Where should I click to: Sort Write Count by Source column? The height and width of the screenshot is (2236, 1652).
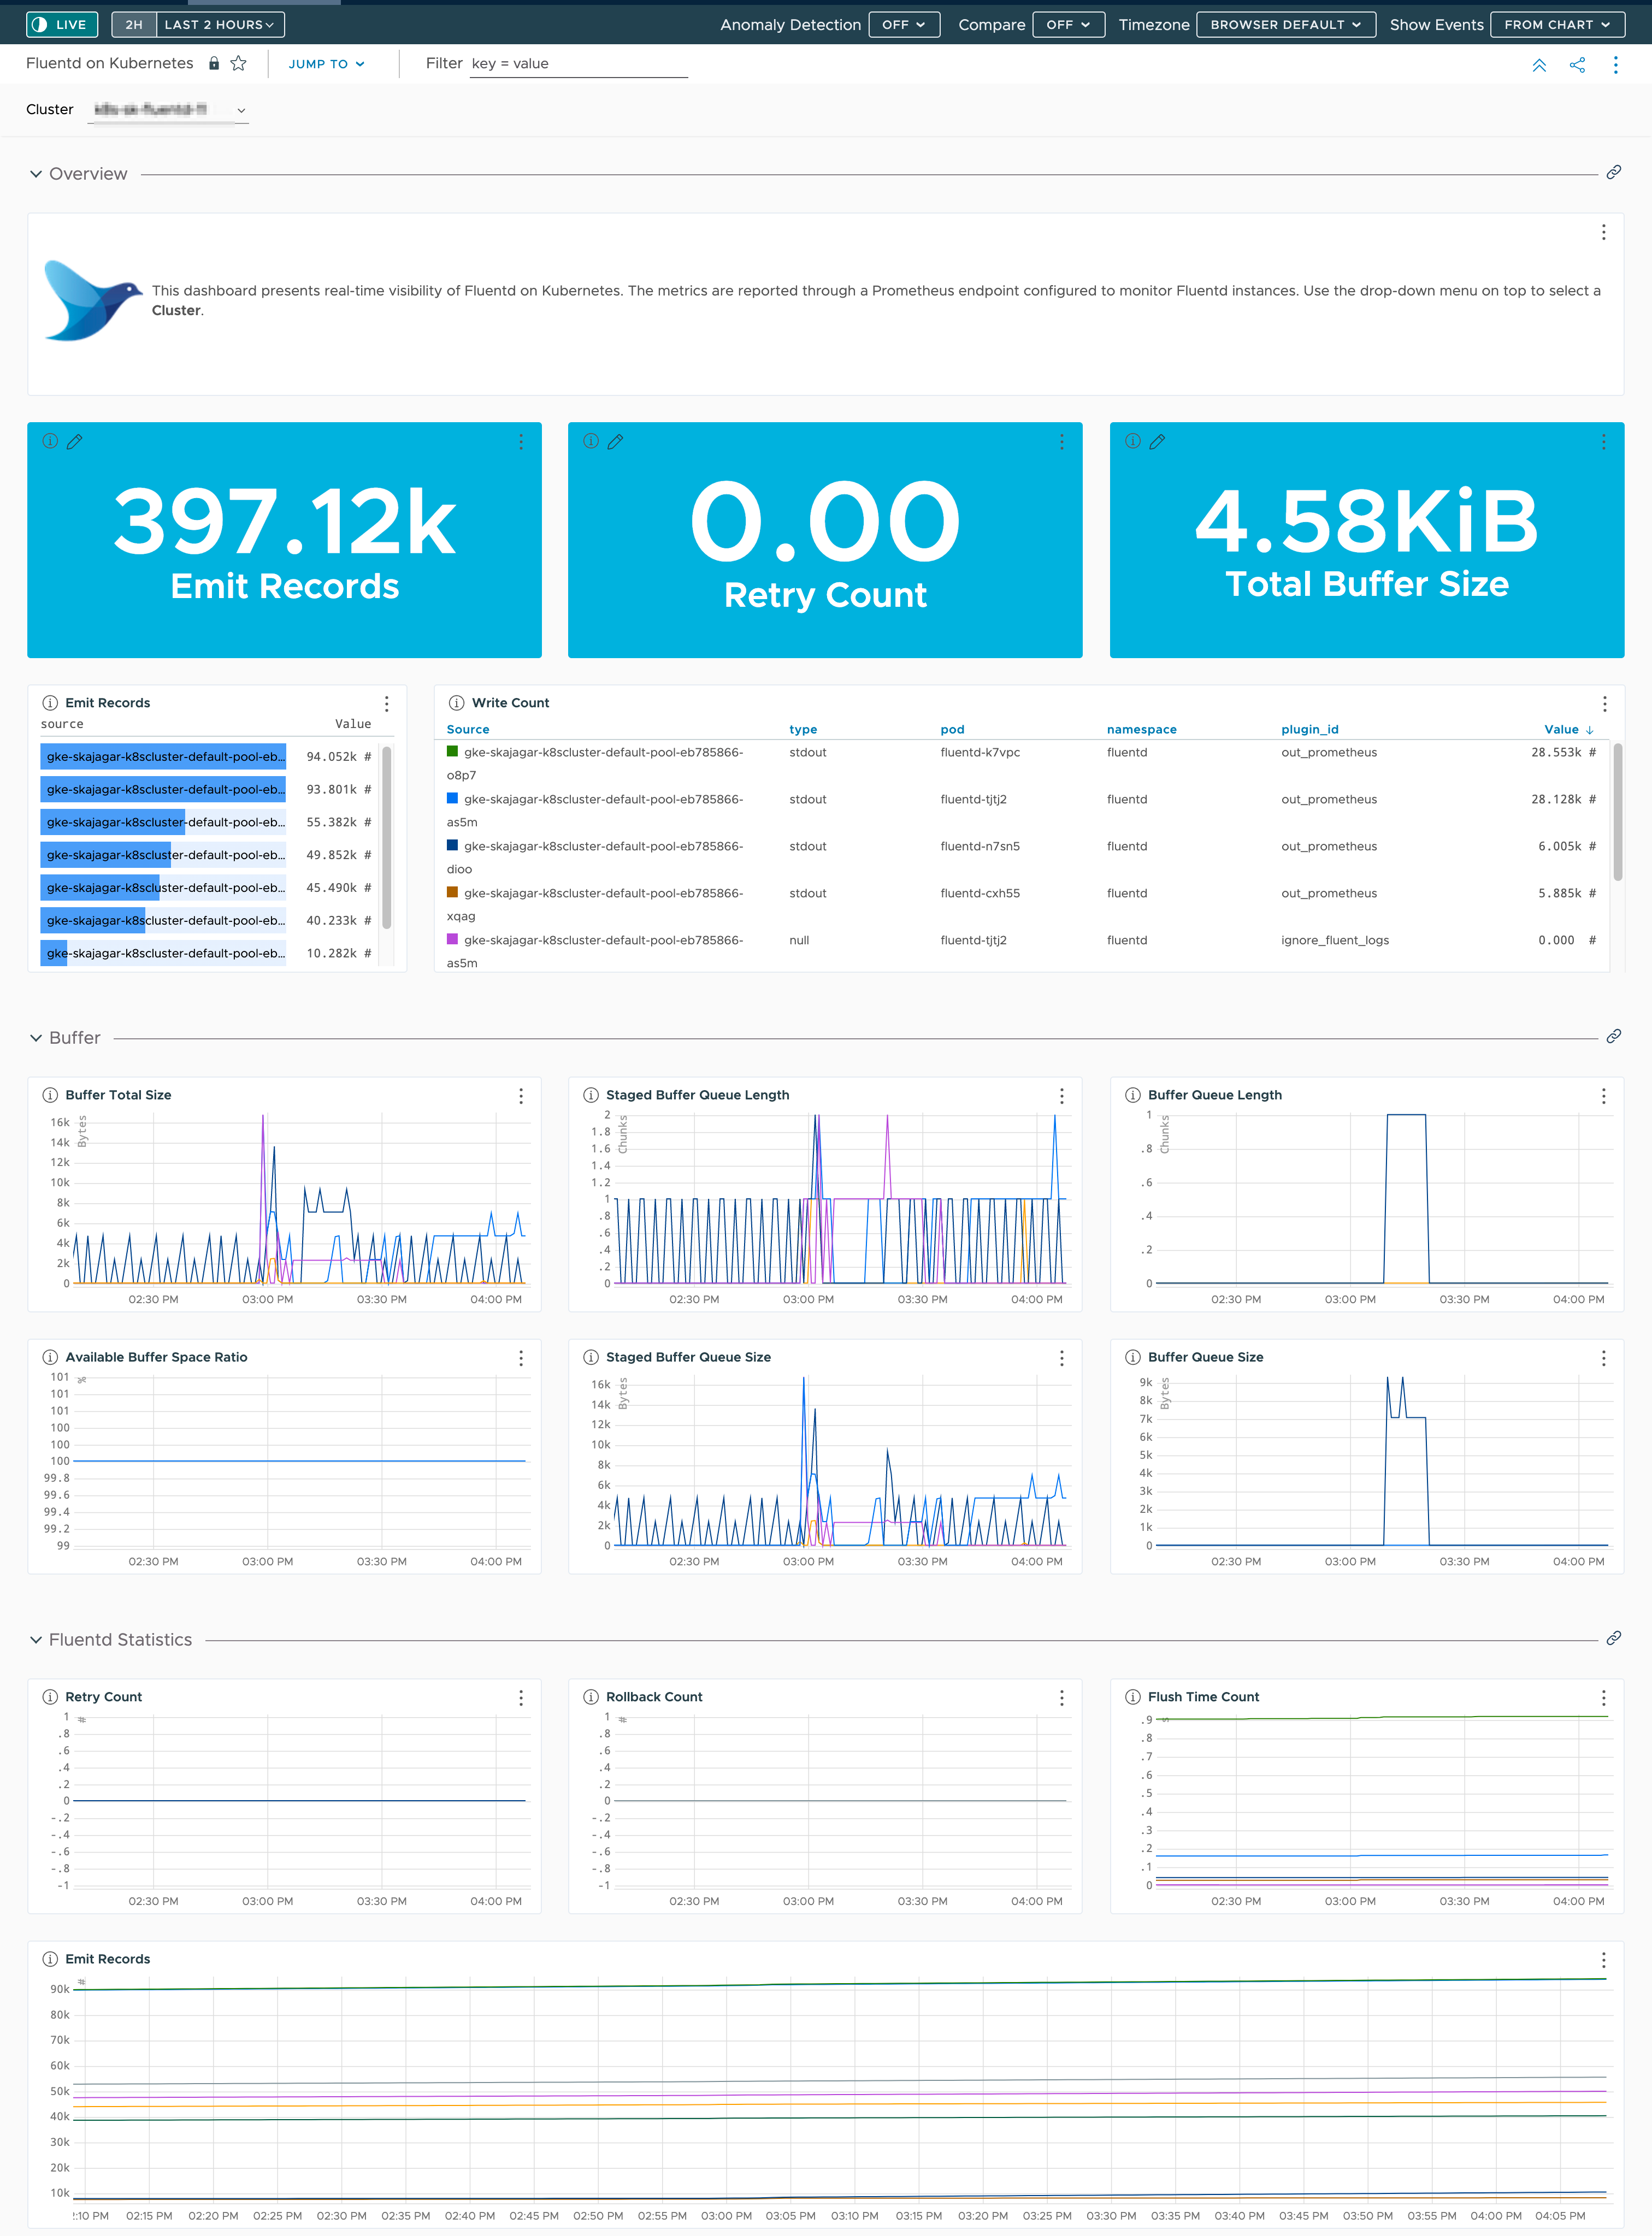tap(468, 730)
